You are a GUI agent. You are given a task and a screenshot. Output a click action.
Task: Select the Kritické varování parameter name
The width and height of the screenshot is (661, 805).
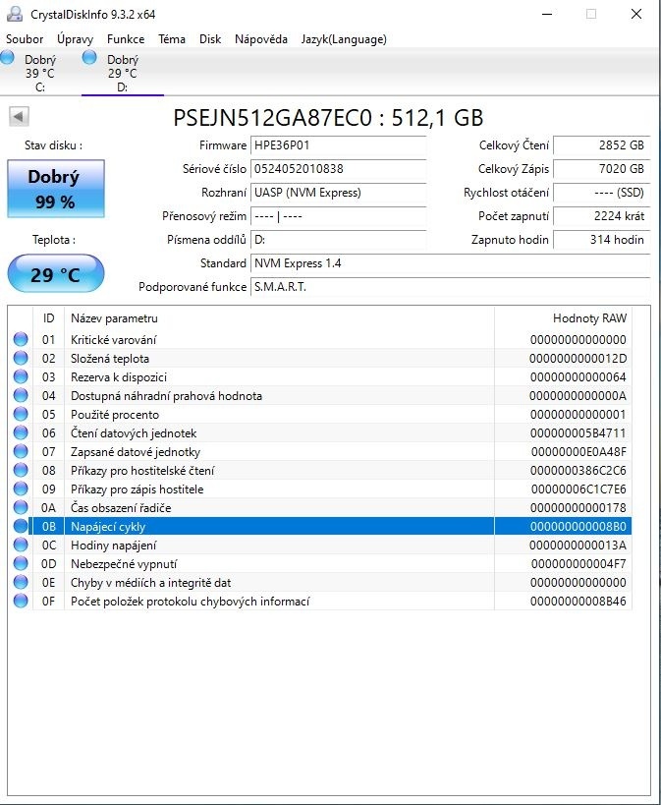(x=113, y=340)
